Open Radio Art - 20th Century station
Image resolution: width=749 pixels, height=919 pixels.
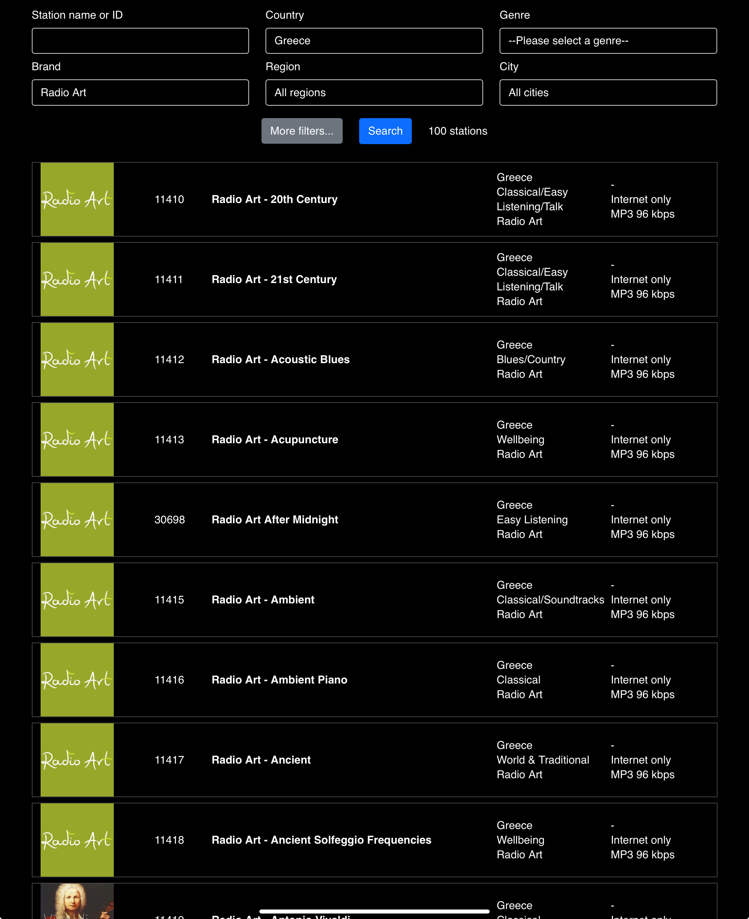point(274,199)
